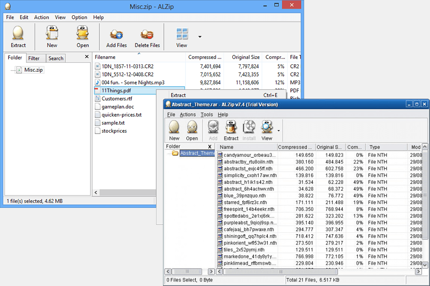Open Option menu in Misc.zip window
Image resolution: width=430 pixels, height=286 pixels.
79,17
